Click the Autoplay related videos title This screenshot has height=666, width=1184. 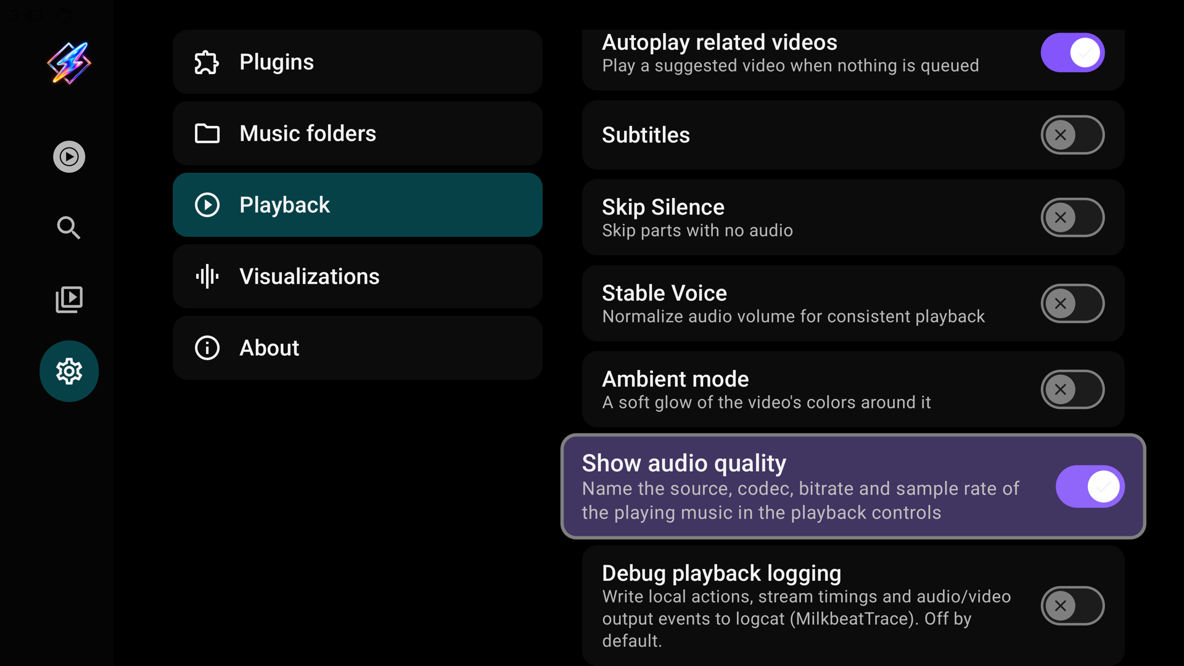coord(720,43)
